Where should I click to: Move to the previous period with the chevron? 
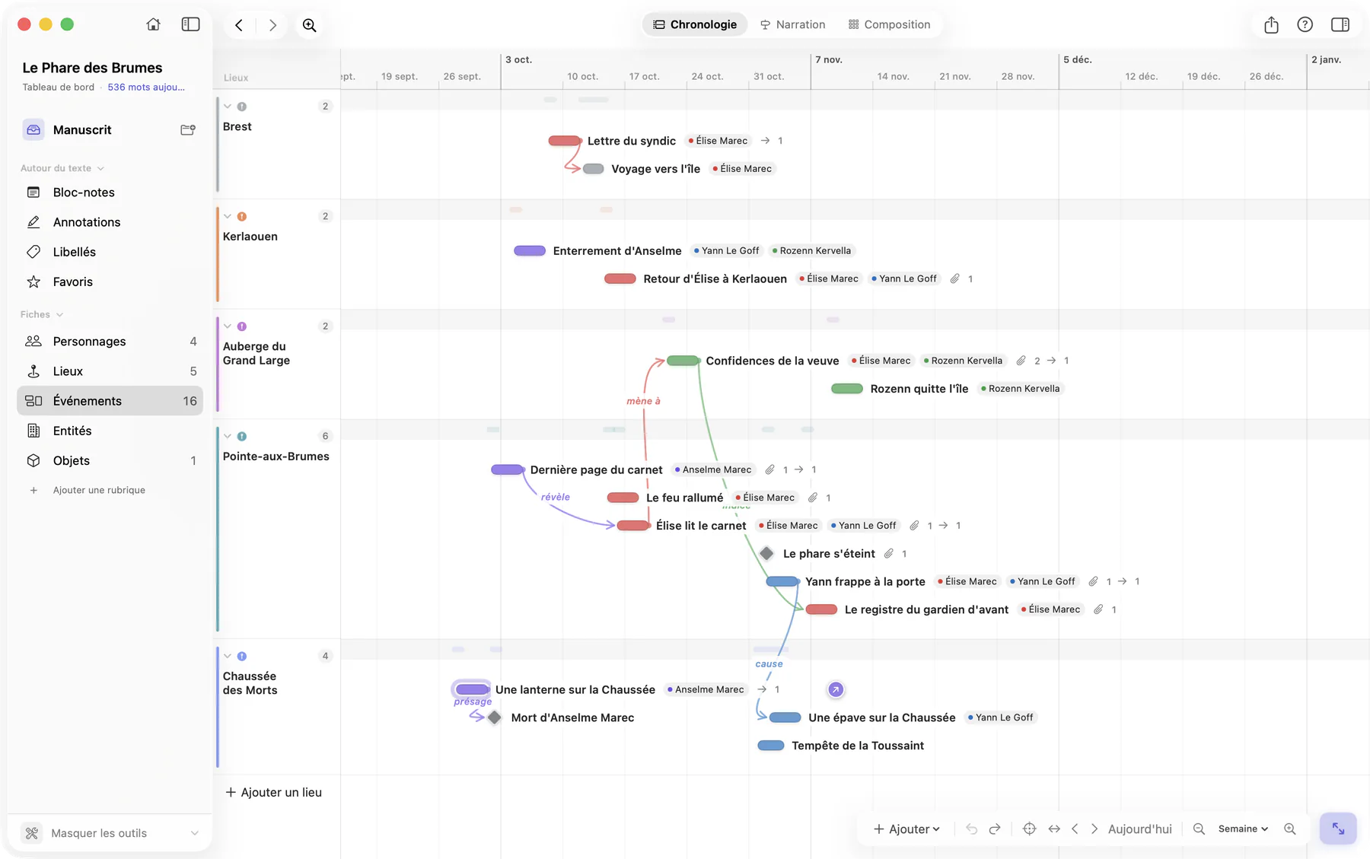(1075, 829)
